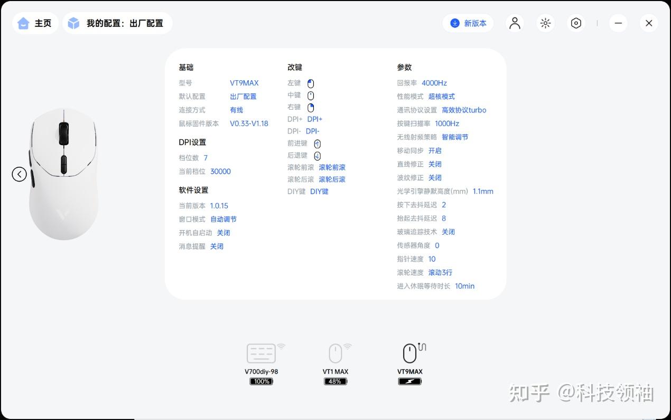The width and height of the screenshot is (671, 420).
Task: Click the back arrow beside the mouse
Action: coord(20,174)
